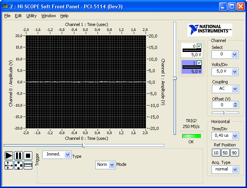The image size is (247, 188).
Task: Maximize the NI-SCOPE window
Action: point(232,6)
